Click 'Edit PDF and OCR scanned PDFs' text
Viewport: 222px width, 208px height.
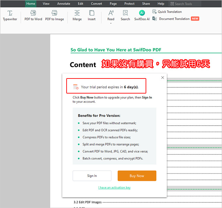(110, 130)
